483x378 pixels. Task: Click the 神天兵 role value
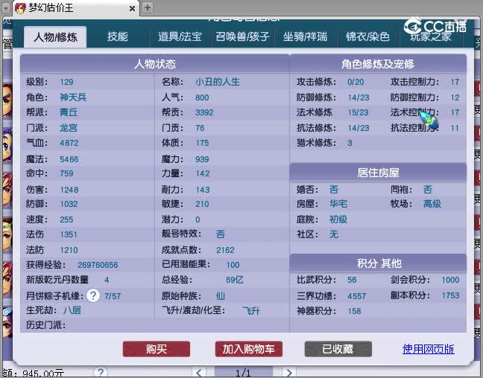tap(73, 97)
